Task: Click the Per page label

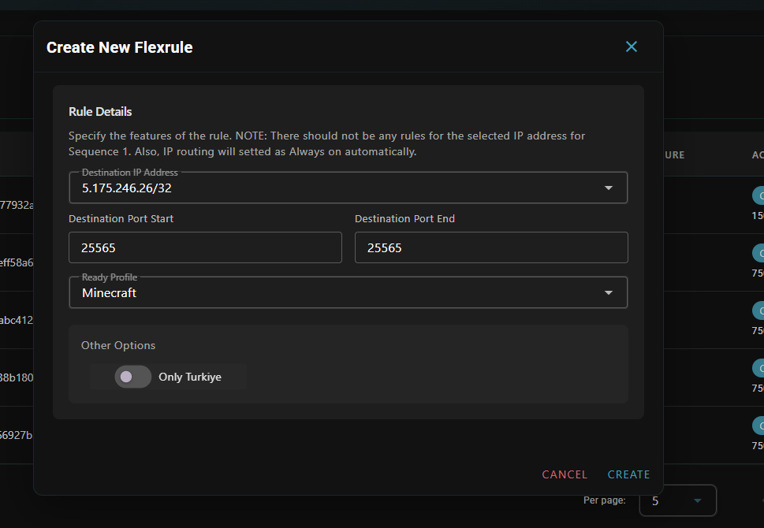Action: [604, 500]
